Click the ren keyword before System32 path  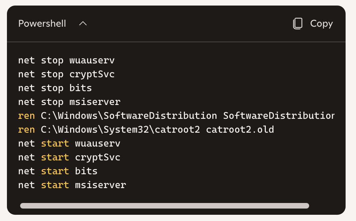pos(27,130)
